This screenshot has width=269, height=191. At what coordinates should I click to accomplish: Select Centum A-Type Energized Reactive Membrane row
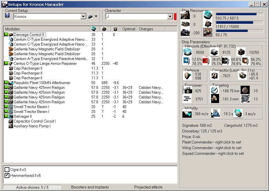click(51, 59)
